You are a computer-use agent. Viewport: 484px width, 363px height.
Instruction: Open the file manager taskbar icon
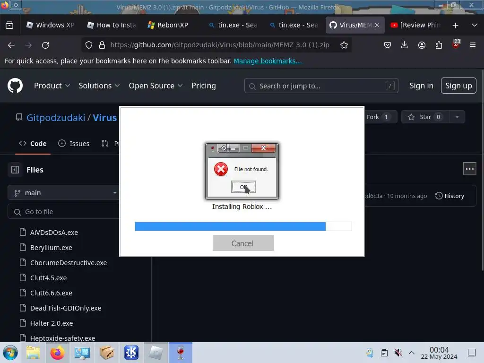pyautogui.click(x=33, y=353)
